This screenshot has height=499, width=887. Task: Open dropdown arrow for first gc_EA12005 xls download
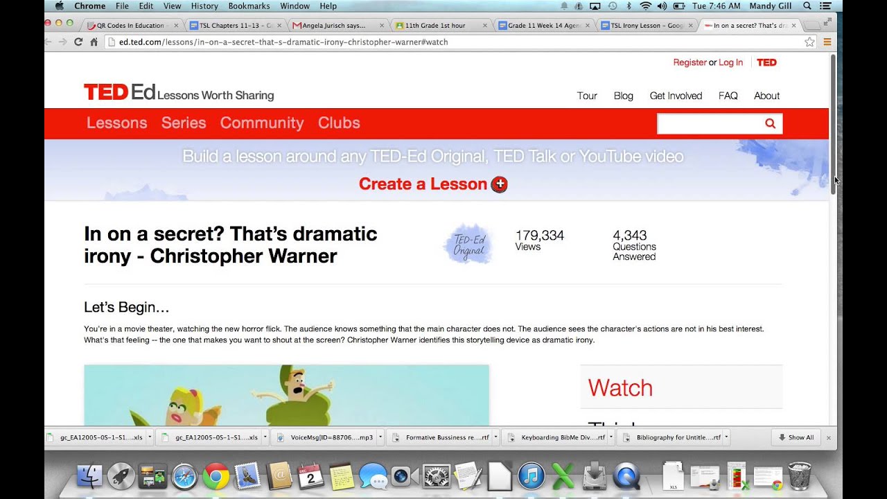(x=150, y=437)
